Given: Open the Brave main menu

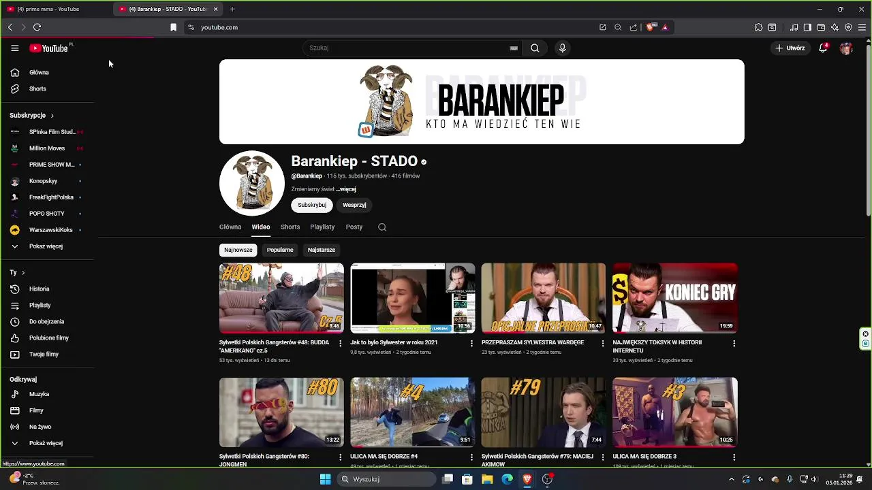Looking at the screenshot, I should (862, 27).
